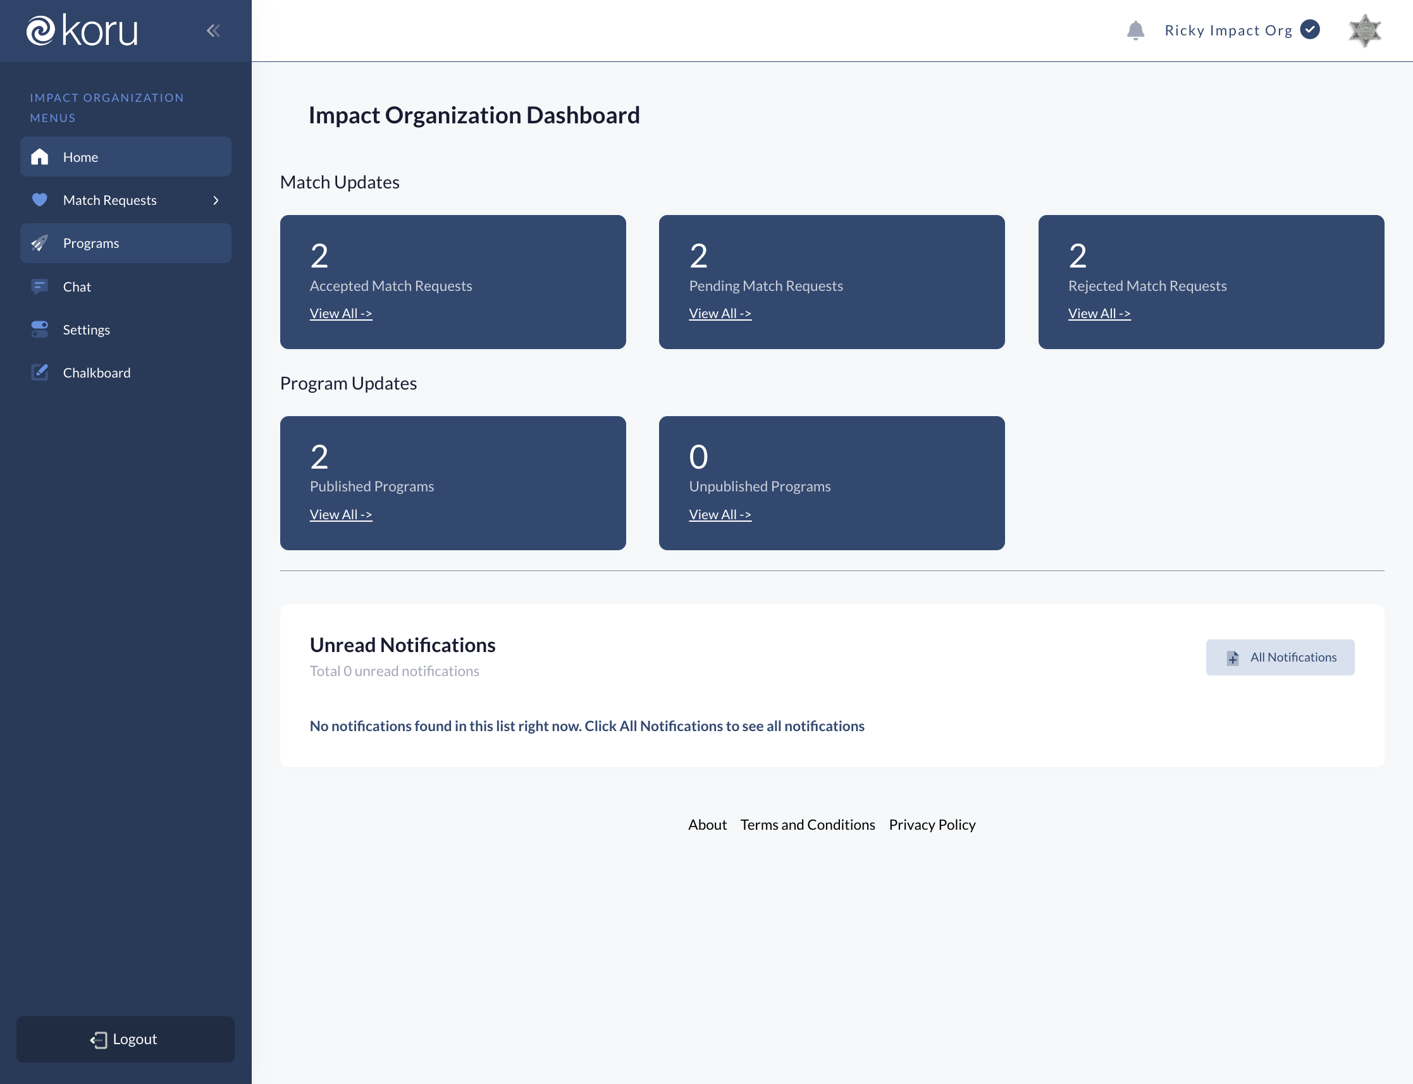
Task: Open the notification bell
Action: 1135,30
